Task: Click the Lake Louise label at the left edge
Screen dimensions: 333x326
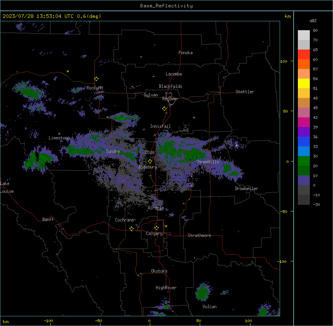Action: (x=7, y=187)
